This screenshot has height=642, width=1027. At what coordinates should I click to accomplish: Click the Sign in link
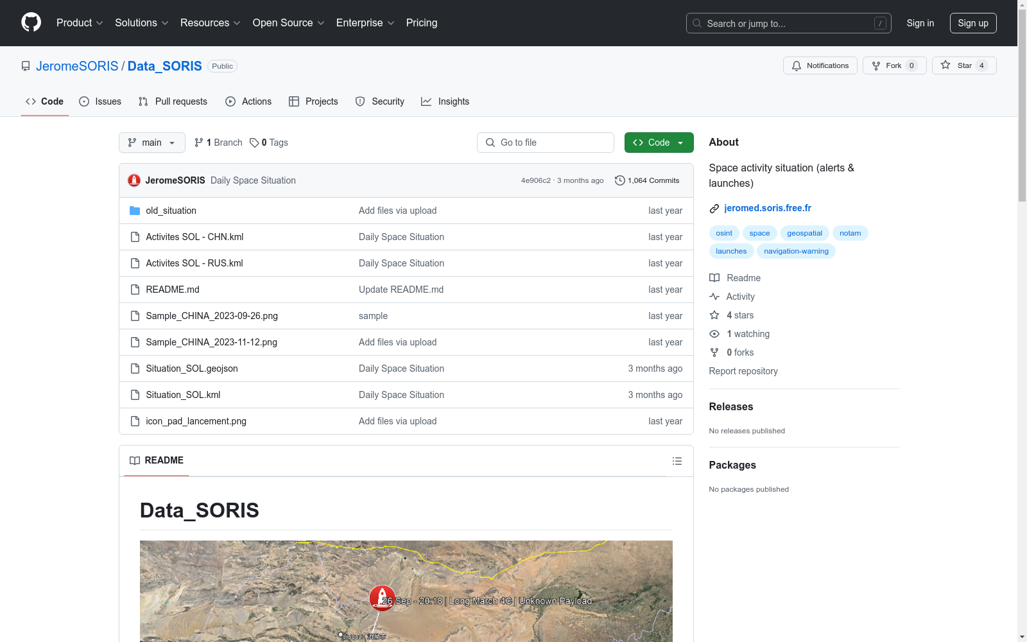[920, 23]
